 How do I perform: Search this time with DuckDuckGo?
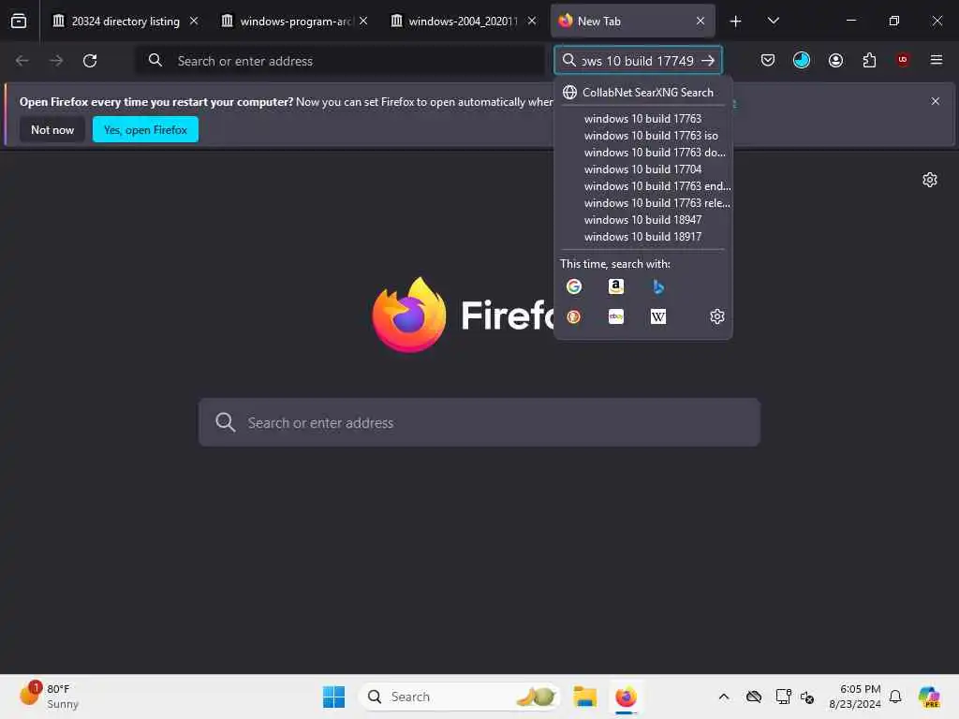(x=574, y=316)
